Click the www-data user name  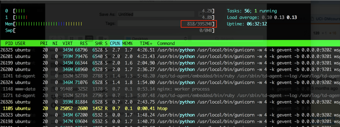24,89
